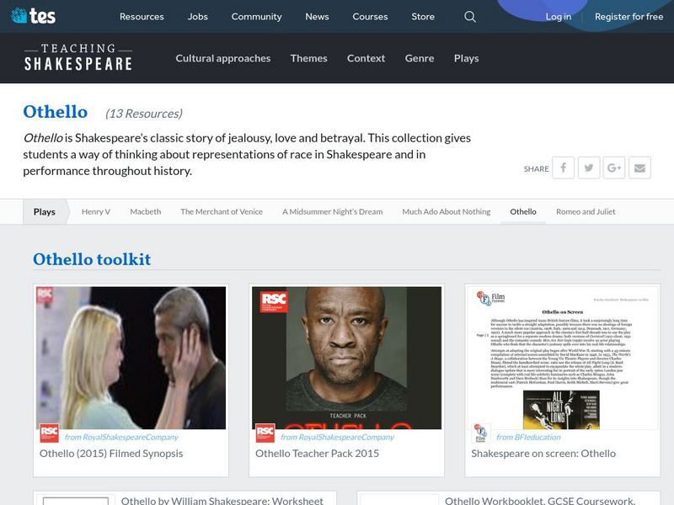The image size is (674, 505).
Task: Click the (13 Resources) count
Action: 144,114
